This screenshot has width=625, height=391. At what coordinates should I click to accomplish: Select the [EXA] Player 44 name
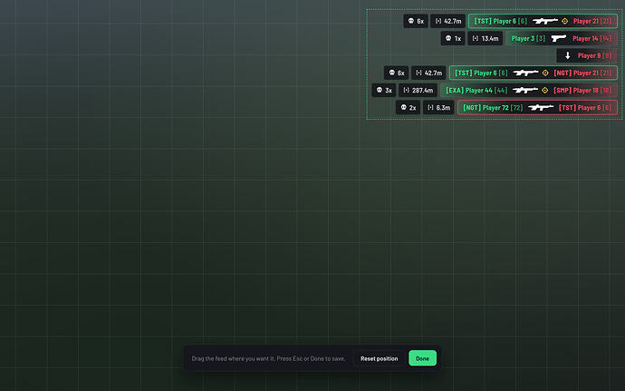[x=476, y=90]
